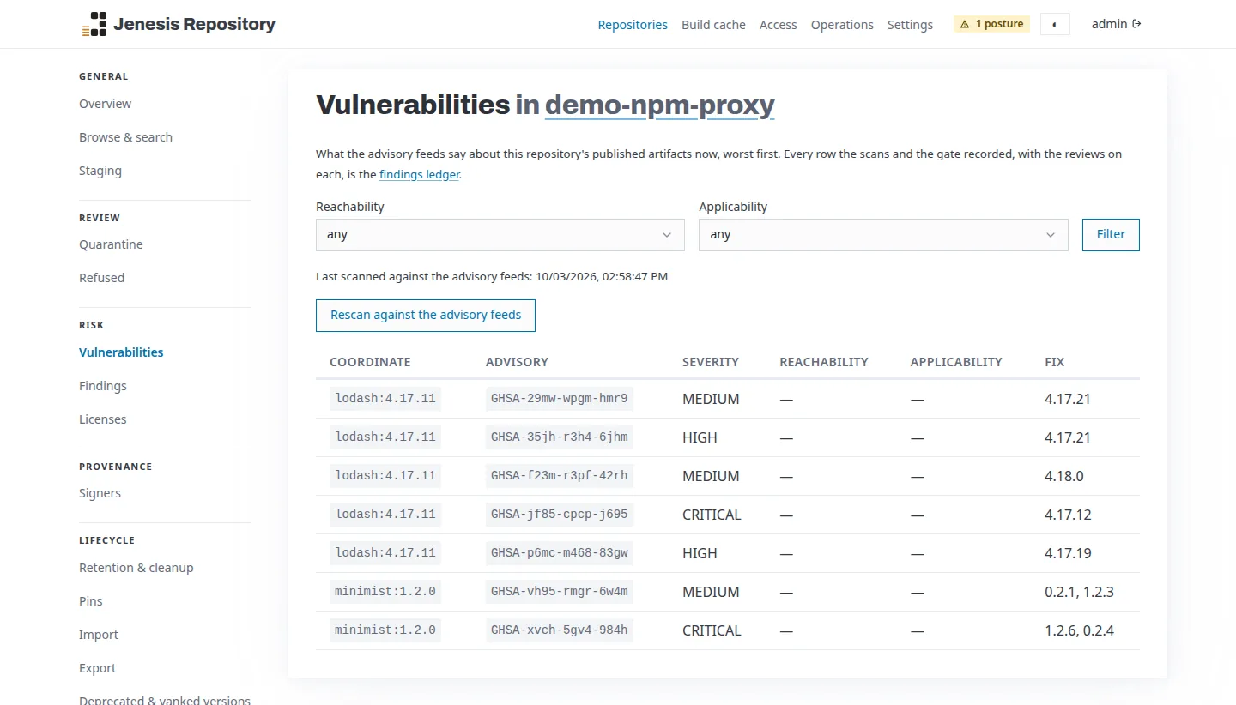The width and height of the screenshot is (1236, 705).
Task: Open Export in the sidebar
Action: 98,668
